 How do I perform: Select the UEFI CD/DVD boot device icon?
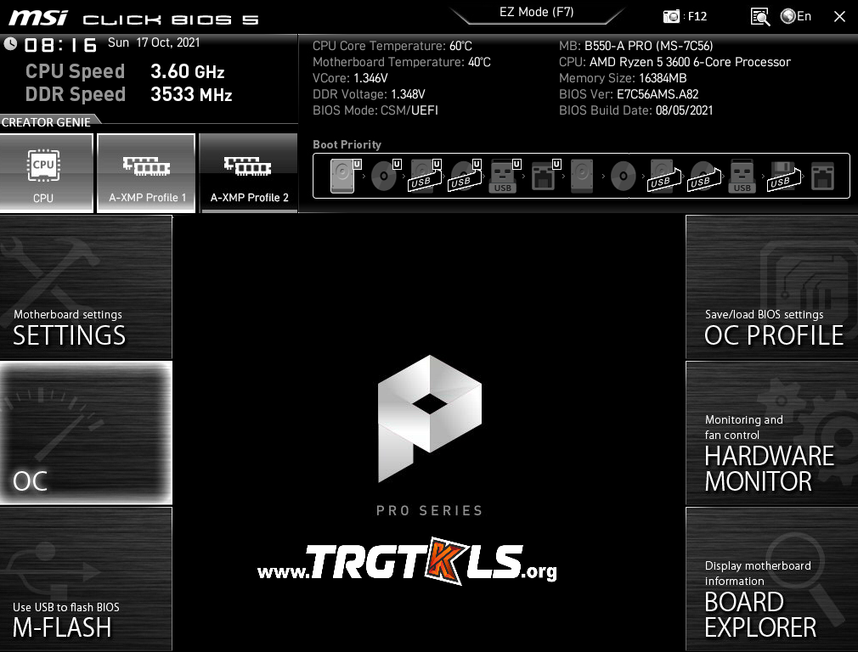[x=384, y=176]
